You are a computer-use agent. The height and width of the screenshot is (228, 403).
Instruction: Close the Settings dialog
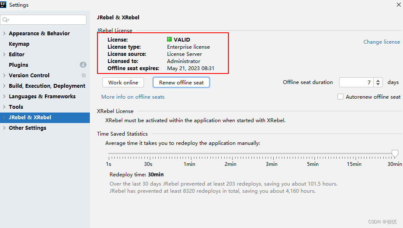coord(398,5)
